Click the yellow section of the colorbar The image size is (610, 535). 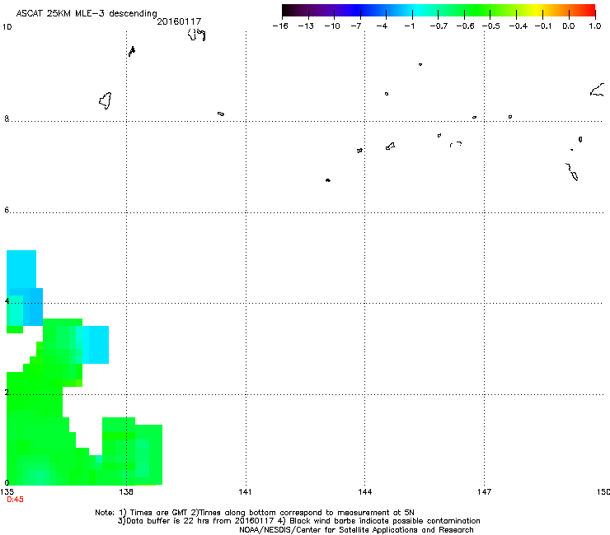click(536, 11)
